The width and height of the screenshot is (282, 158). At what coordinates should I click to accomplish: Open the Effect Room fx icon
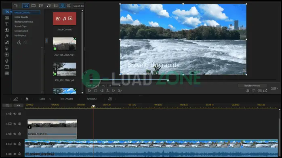pyautogui.click(x=7, y=36)
